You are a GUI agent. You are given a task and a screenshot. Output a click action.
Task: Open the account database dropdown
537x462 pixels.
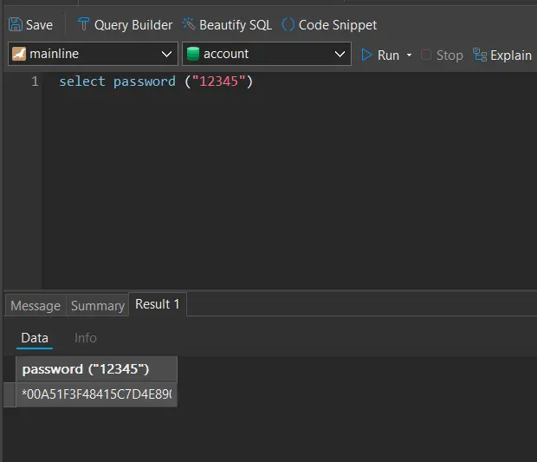click(x=340, y=55)
